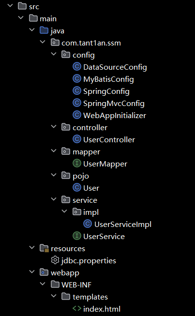Collapse the config package
The image size is (195, 316).
[54, 54]
